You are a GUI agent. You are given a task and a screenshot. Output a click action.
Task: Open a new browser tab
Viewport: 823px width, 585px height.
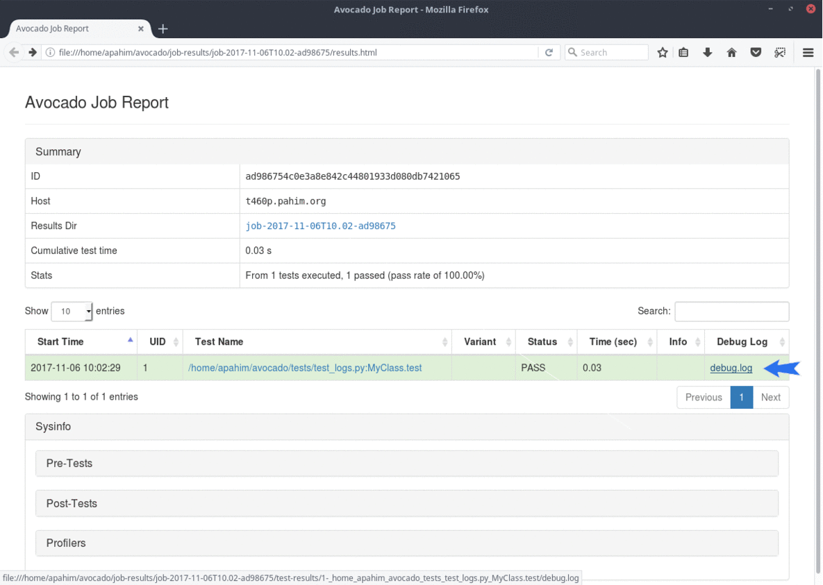(163, 28)
